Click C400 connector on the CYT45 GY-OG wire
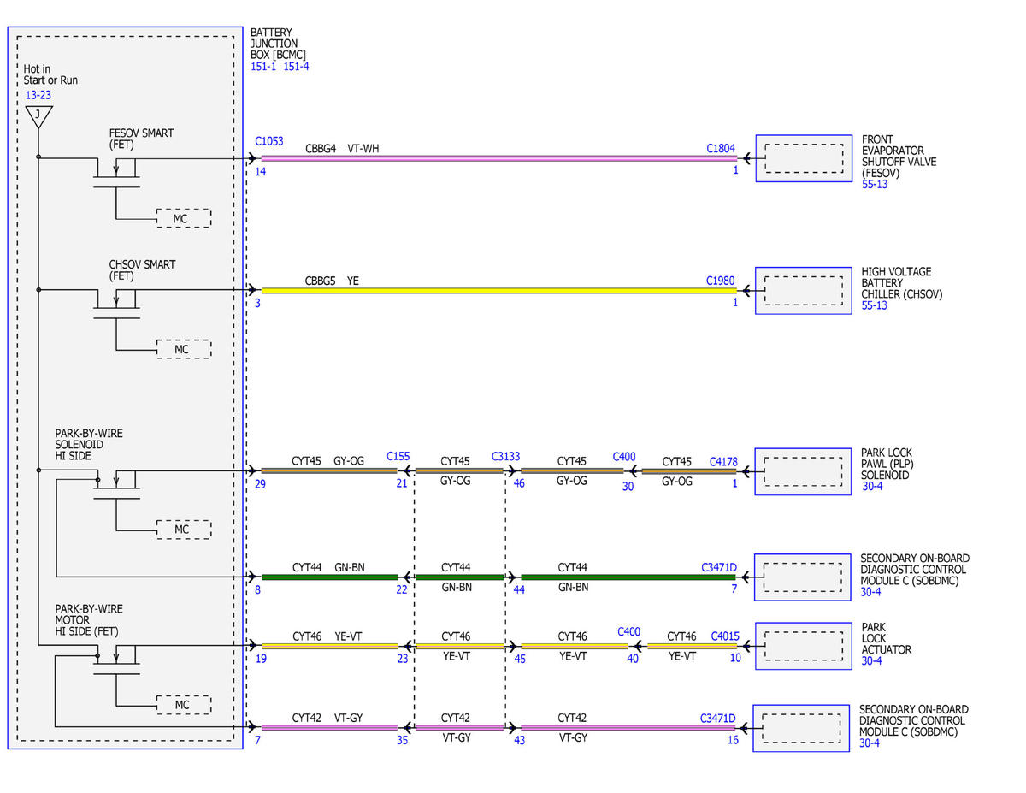The height and width of the screenshot is (793, 1026). pyautogui.click(x=624, y=457)
